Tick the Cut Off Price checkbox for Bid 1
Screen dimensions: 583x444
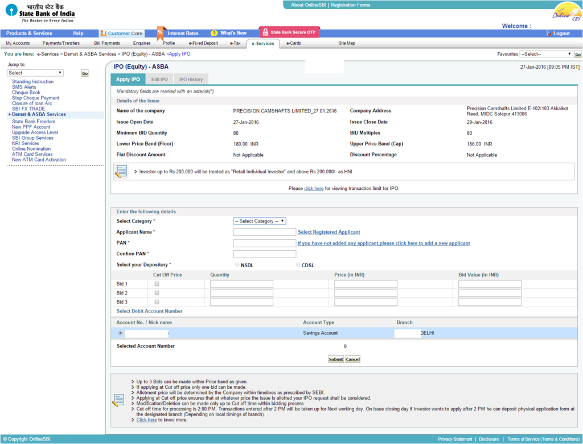[x=157, y=284]
